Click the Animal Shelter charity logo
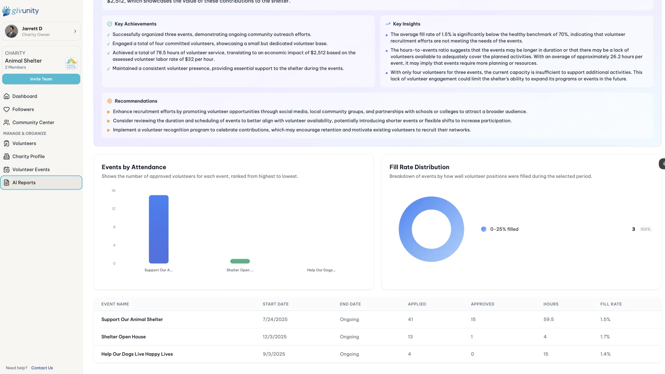The height and width of the screenshot is (374, 665). click(71, 63)
